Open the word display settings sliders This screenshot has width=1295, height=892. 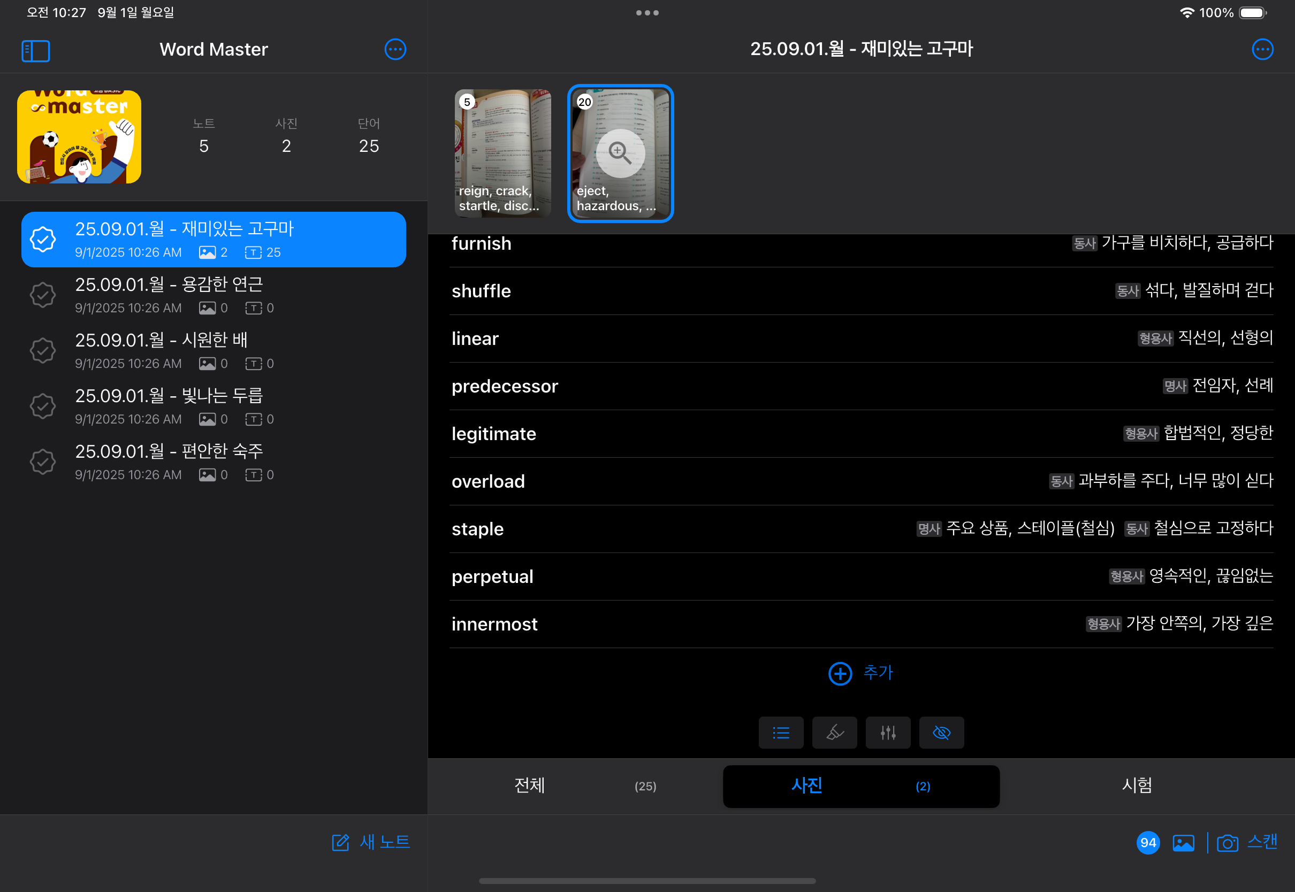point(888,733)
